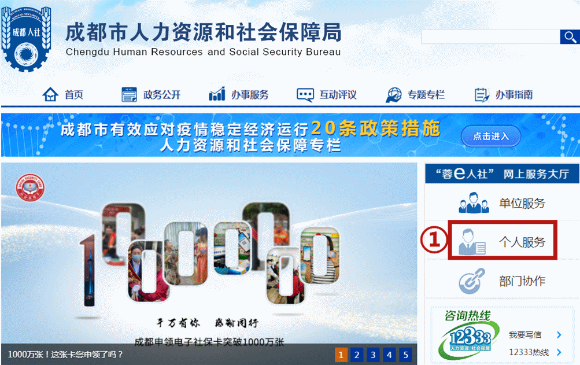
Task: Click the 成都申领电子社保卡突破1000万张 caption text
Action: 209,342
